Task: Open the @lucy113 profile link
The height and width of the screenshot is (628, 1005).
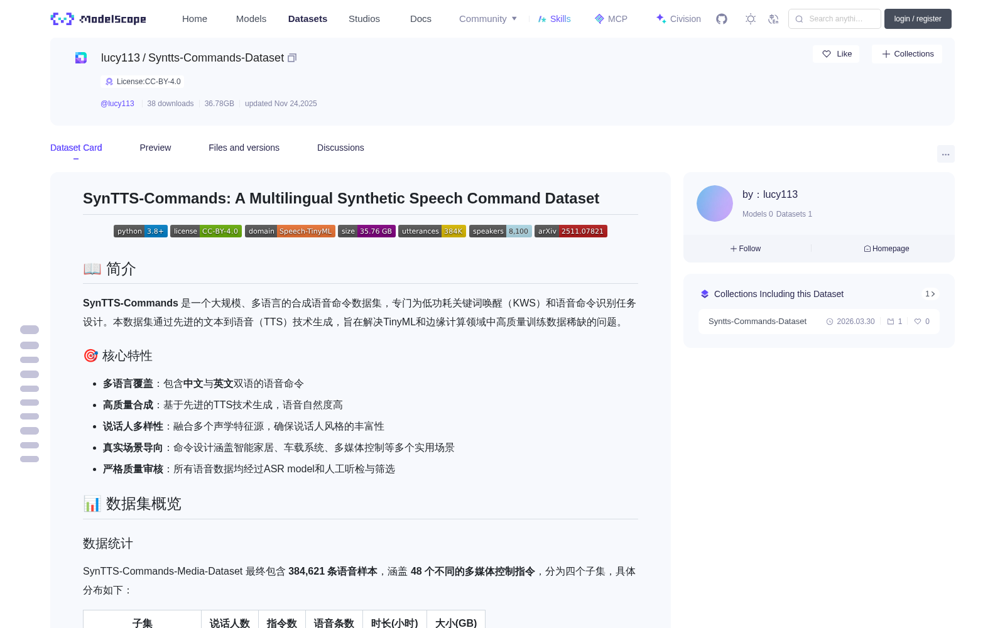Action: (117, 104)
